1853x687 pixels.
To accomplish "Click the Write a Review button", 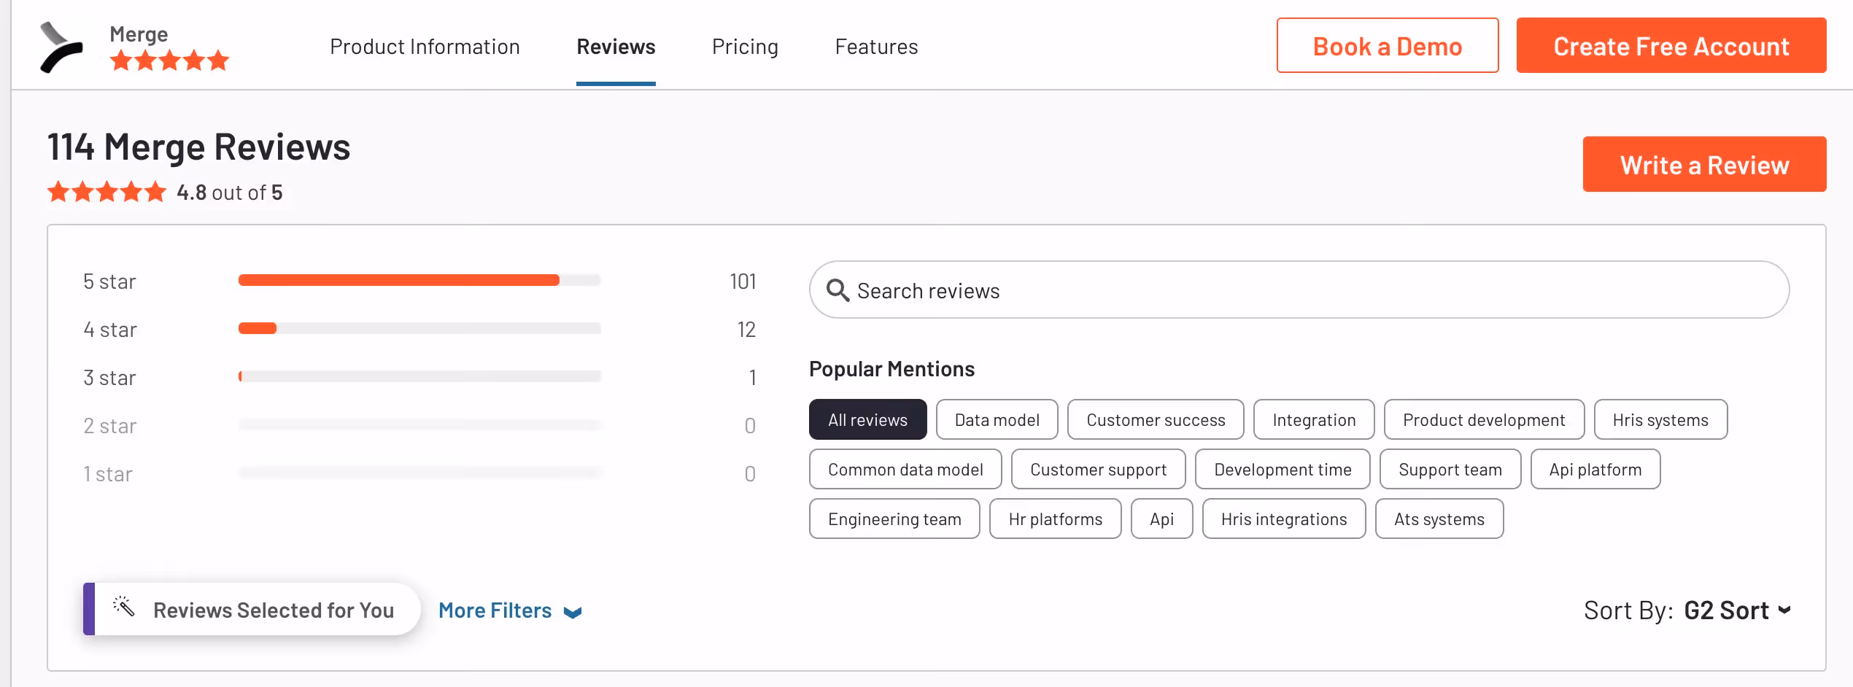I will click(1705, 164).
